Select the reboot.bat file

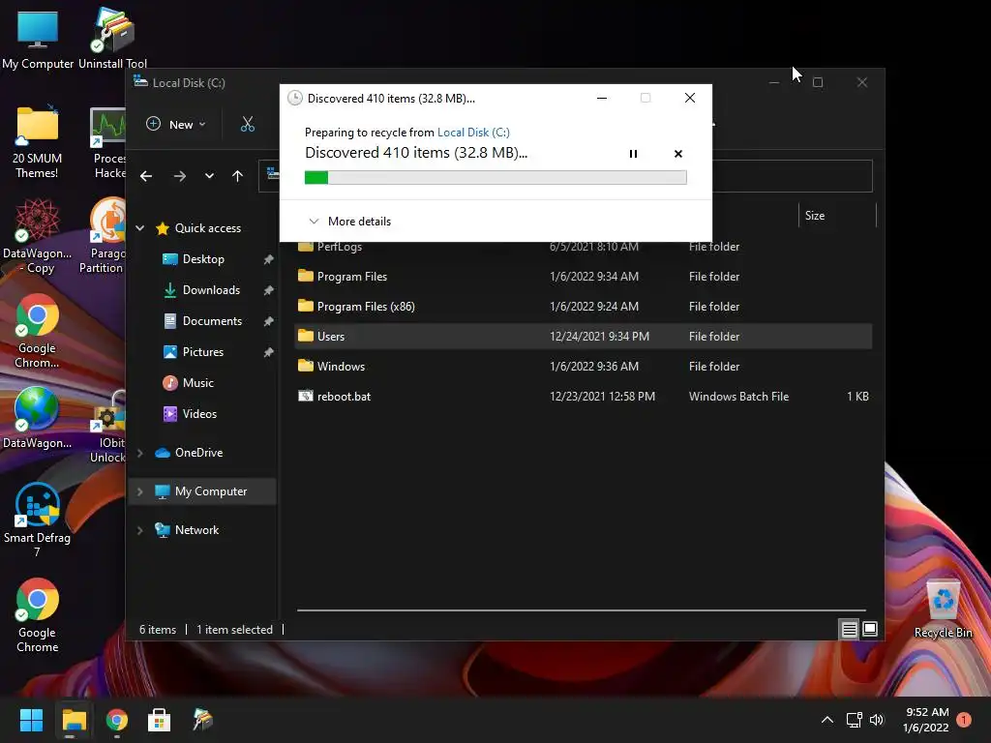coord(344,396)
